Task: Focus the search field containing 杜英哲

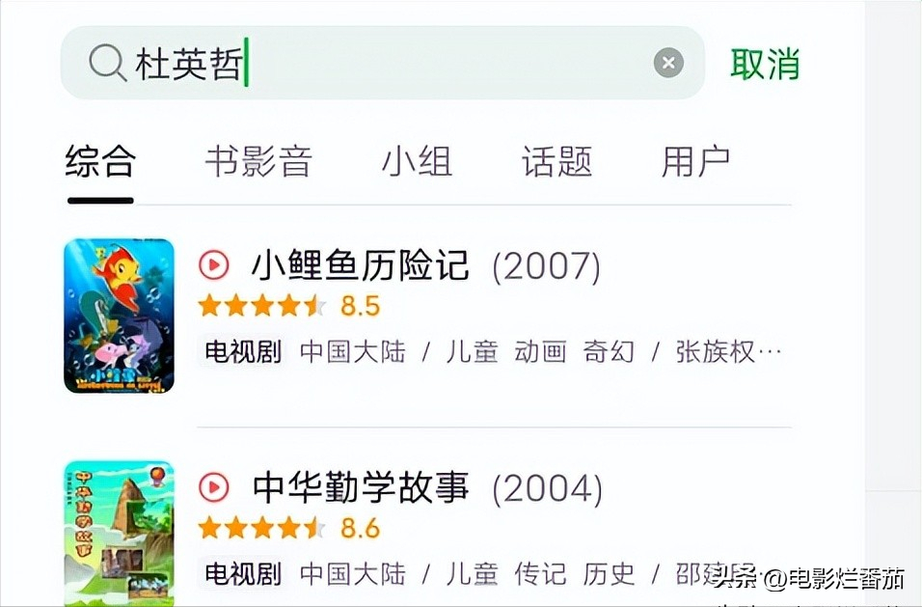Action: pyautogui.click(x=386, y=64)
